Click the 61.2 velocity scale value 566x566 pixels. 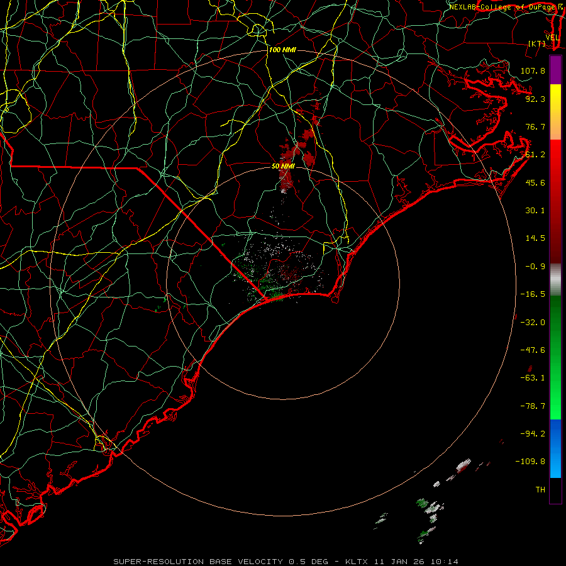pyautogui.click(x=535, y=155)
